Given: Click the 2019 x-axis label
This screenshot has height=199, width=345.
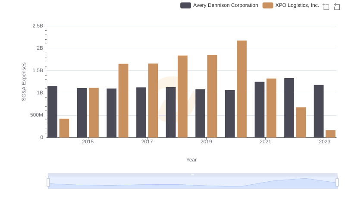Looking at the screenshot, I should [206, 142].
